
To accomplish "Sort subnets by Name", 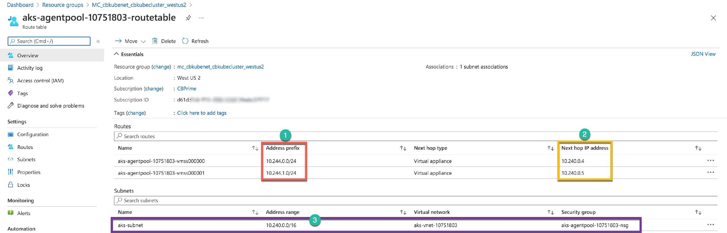I will [x=255, y=212].
